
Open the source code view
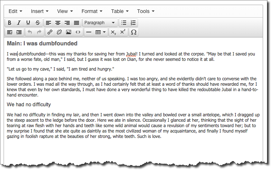coord(78,32)
